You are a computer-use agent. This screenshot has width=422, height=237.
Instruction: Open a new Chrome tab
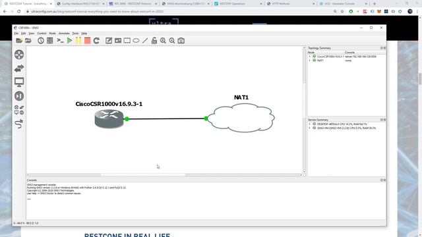point(375,4)
